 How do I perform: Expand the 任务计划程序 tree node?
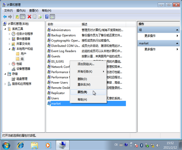(9, 34)
